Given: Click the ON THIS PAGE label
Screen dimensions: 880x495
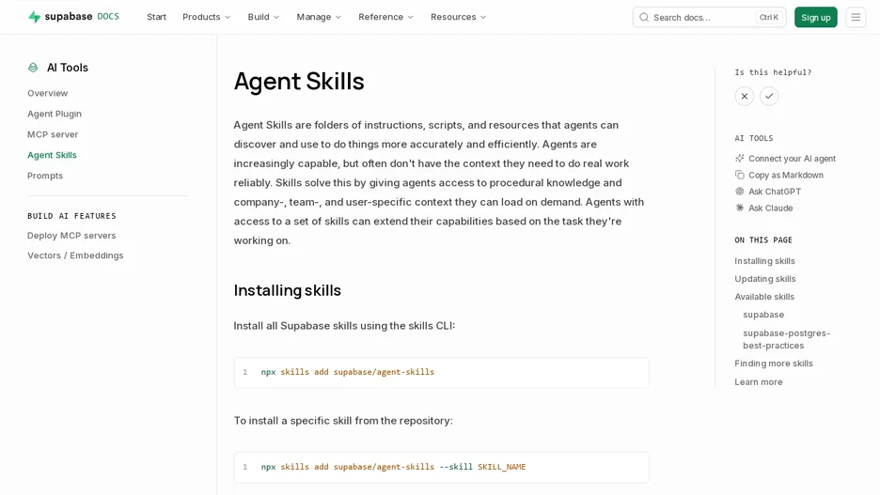Looking at the screenshot, I should (x=763, y=240).
